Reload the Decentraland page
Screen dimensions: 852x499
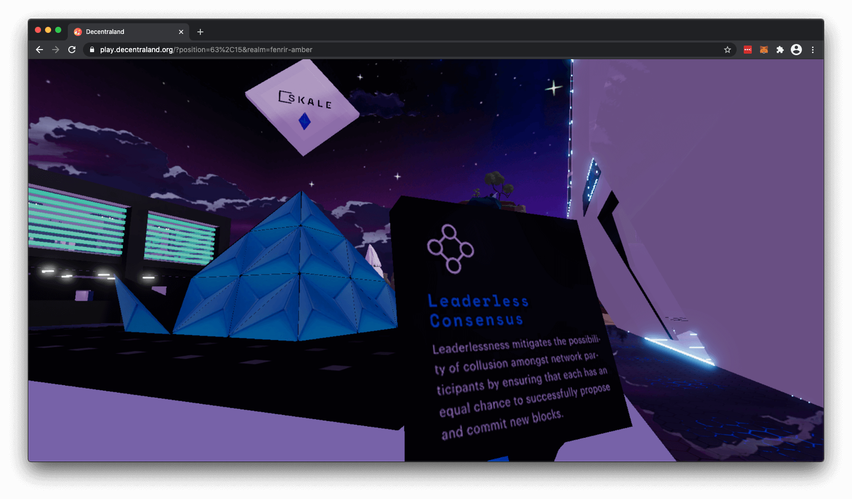click(x=72, y=50)
